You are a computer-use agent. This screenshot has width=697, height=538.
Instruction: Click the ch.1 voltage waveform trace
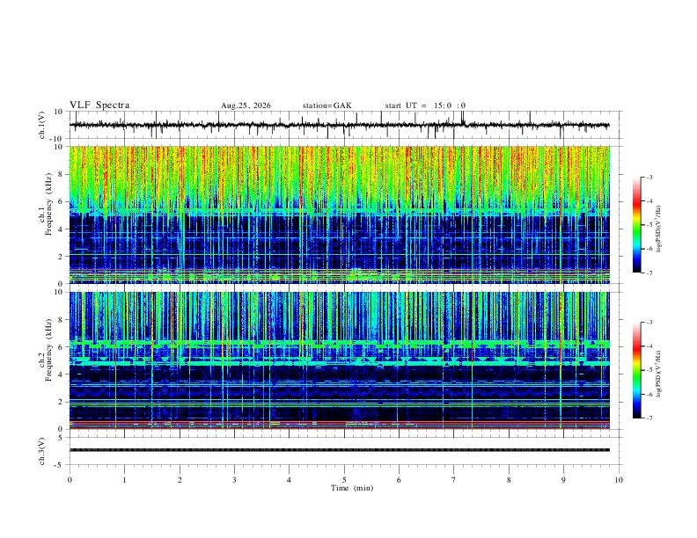click(339, 125)
